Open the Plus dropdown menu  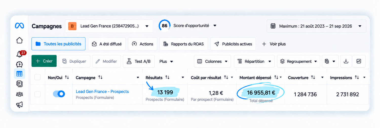pos(166,61)
